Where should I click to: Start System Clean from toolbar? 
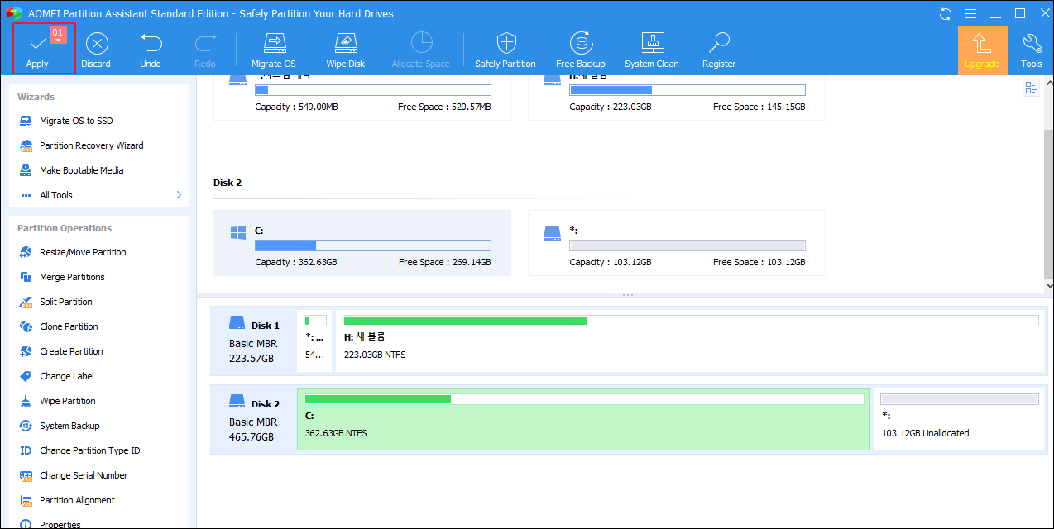point(652,50)
